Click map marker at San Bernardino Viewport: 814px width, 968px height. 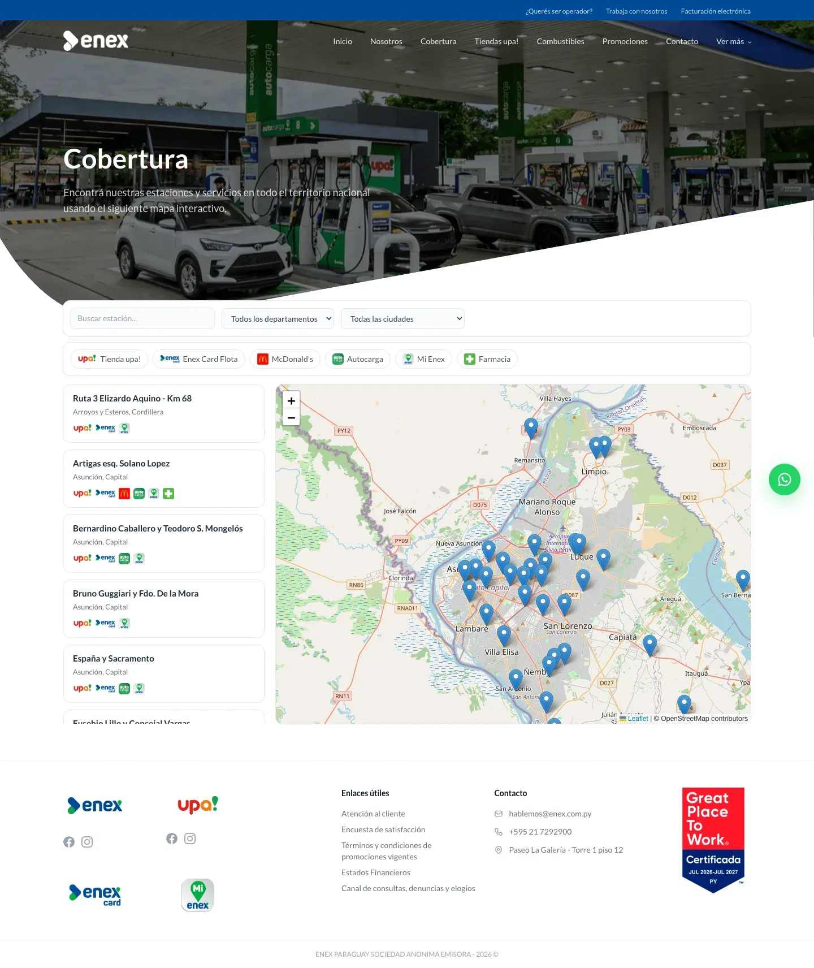(x=743, y=580)
